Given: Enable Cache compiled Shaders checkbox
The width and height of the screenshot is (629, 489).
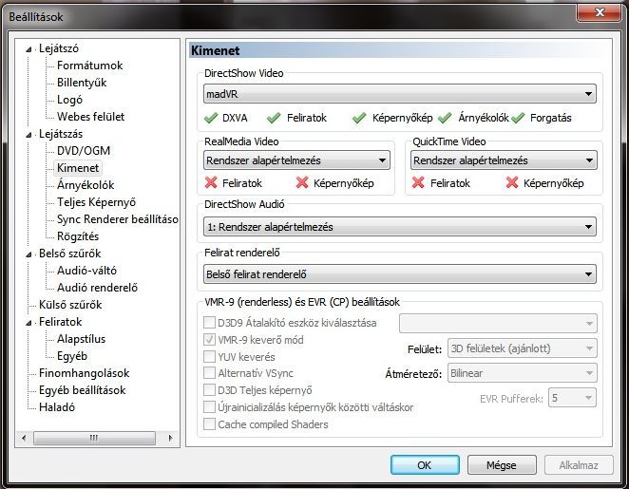Looking at the screenshot, I should [x=209, y=423].
